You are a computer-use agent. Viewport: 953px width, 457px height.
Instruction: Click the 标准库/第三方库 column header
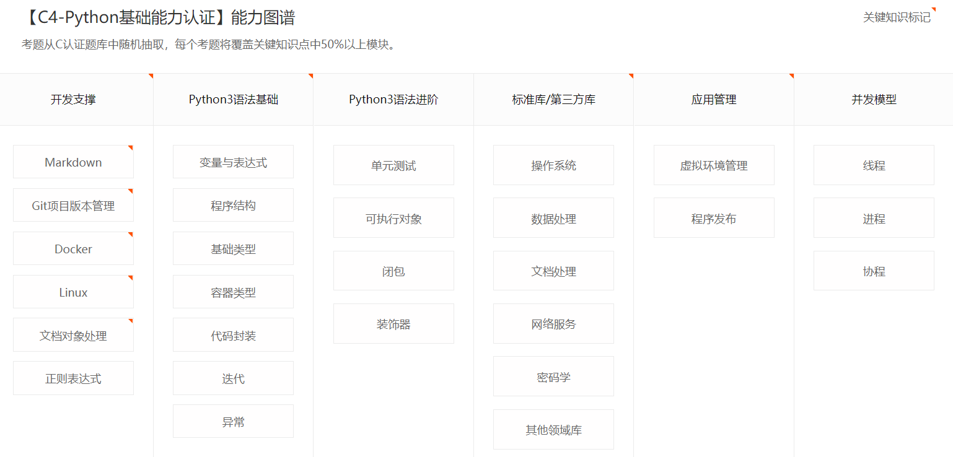pos(554,99)
